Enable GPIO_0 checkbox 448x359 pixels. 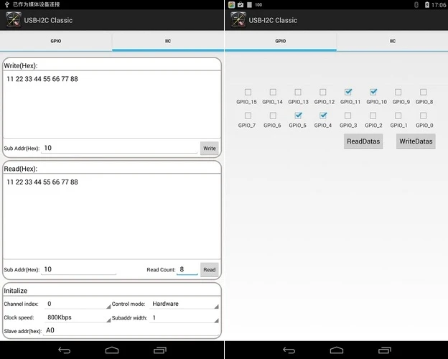(423, 116)
